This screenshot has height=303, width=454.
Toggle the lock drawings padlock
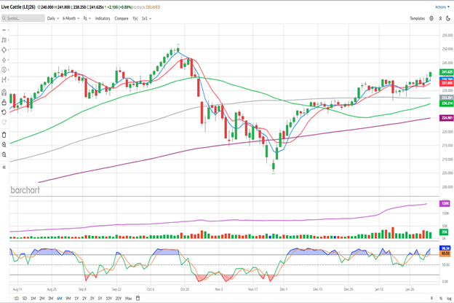4,103
